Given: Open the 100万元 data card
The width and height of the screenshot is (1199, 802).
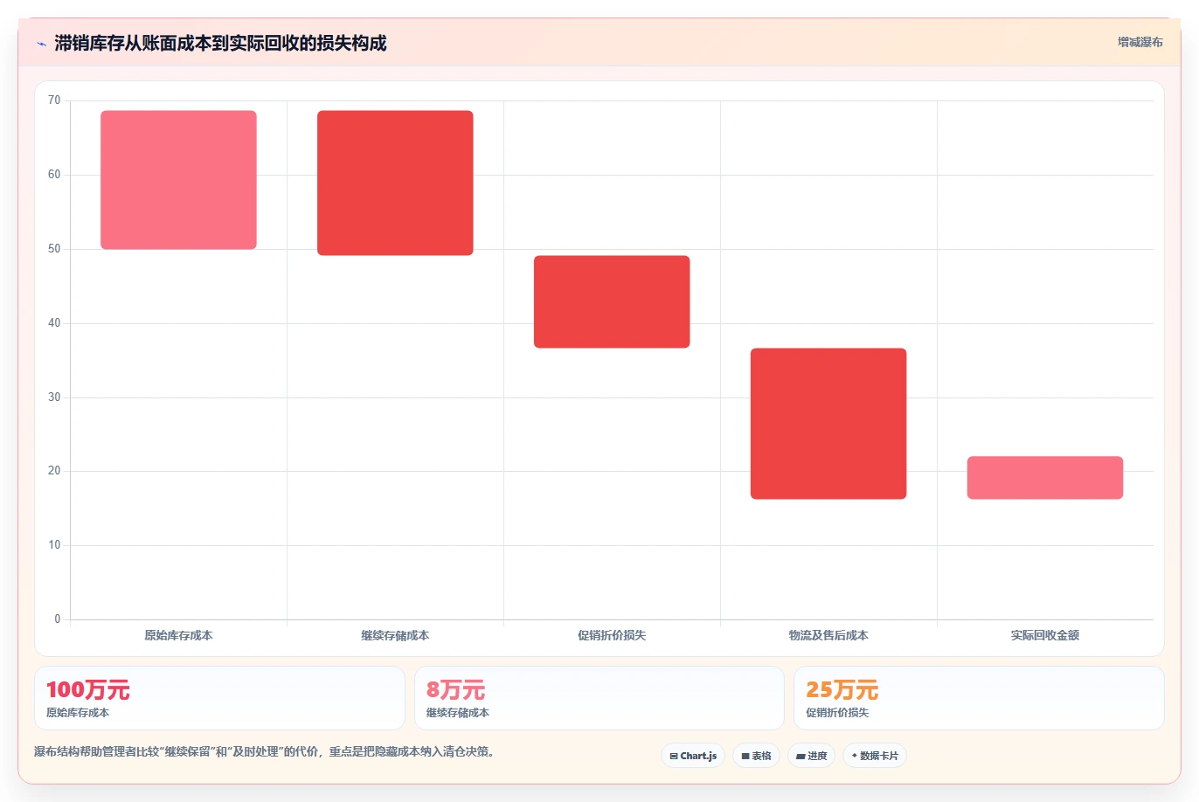Looking at the screenshot, I should [x=219, y=698].
